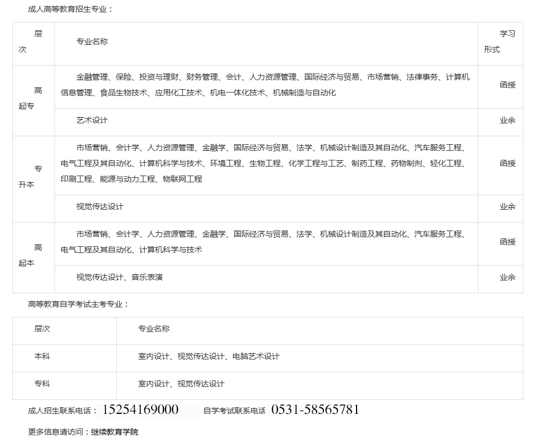This screenshot has width=543, height=447.
Task: Select the heading 高等教育自学考试主考专业：
Action: pos(79,304)
